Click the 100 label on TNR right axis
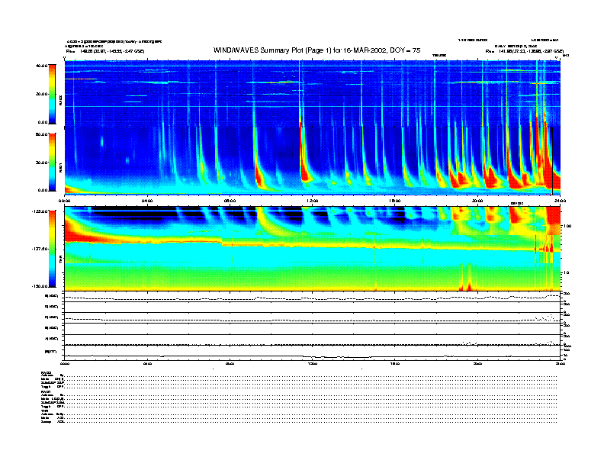Viewport: 604px width, 467px height. click(567, 226)
